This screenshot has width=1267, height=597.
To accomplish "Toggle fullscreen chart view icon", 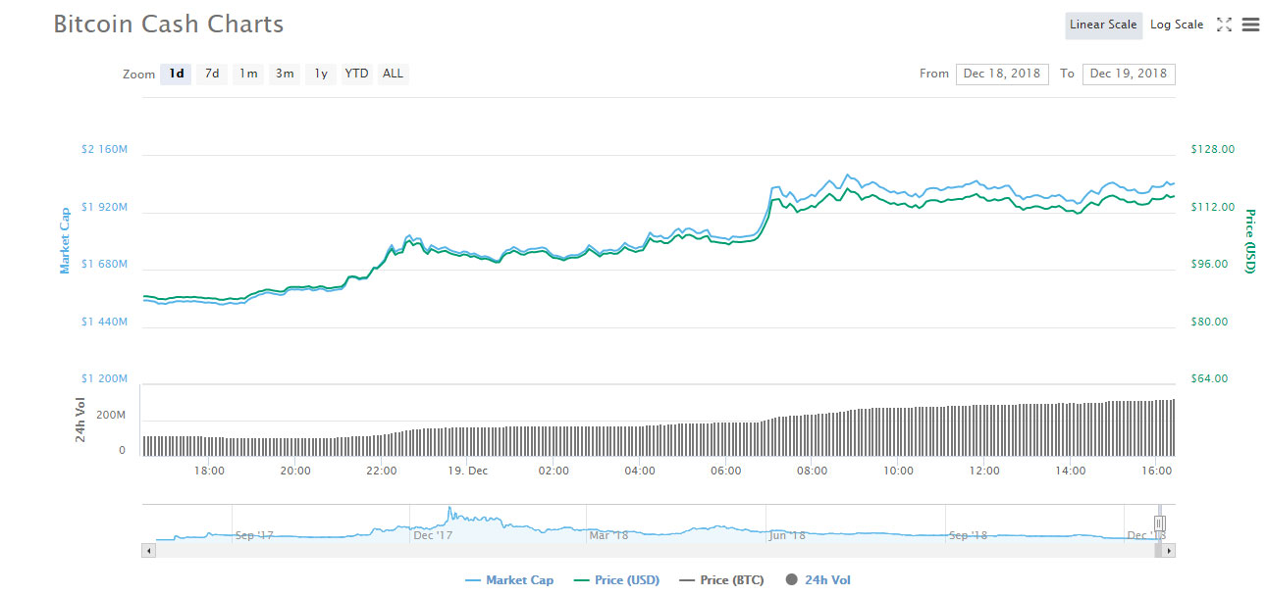I will (x=1224, y=25).
